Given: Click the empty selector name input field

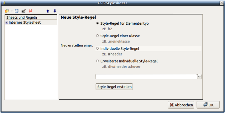Looking at the screenshot, I should click(146, 77).
